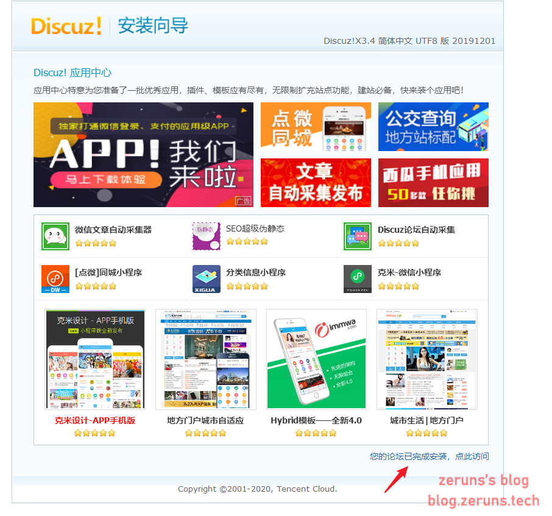This screenshot has width=552, height=516.
Task: Click the 地方门户城市自适应 template preview
Action: pyautogui.click(x=206, y=359)
